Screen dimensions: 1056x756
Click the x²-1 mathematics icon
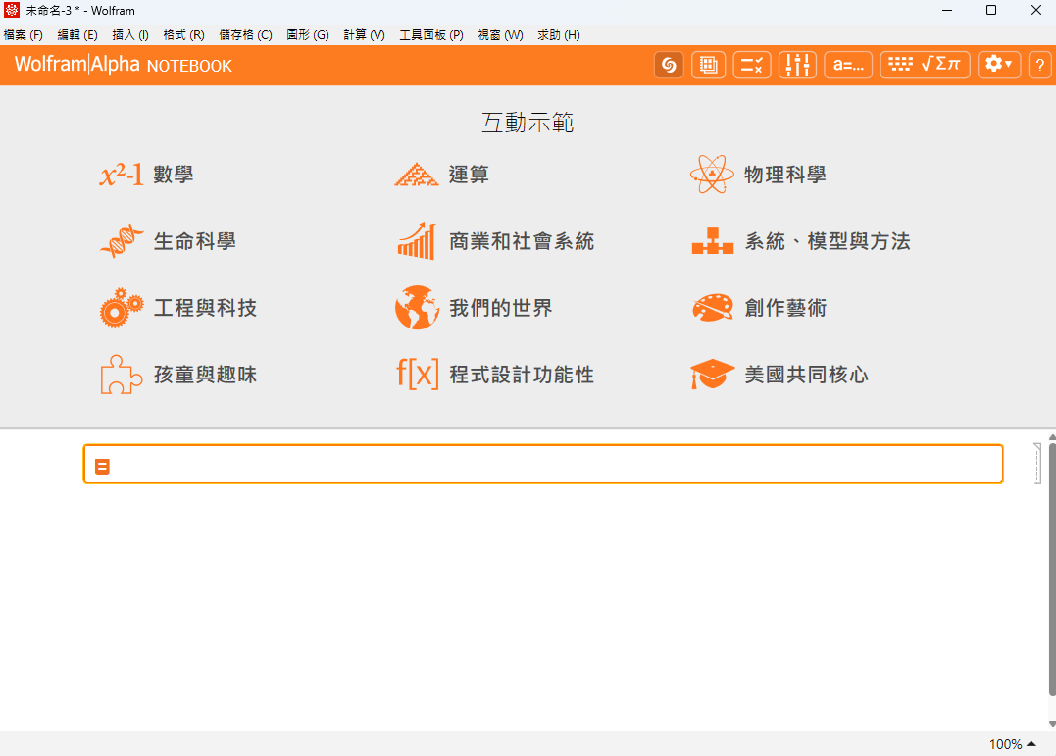[122, 175]
